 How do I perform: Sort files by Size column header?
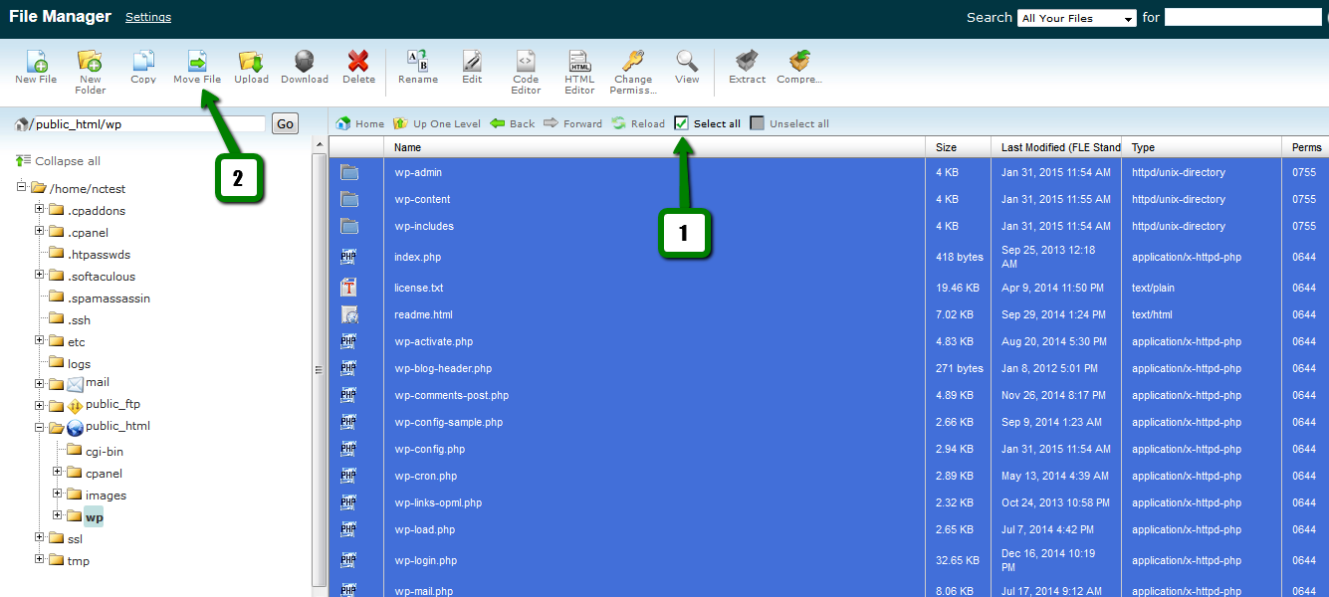tap(946, 147)
